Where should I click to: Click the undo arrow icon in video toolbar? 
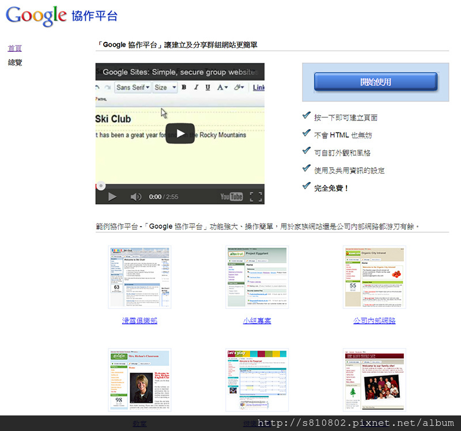[x=98, y=88]
